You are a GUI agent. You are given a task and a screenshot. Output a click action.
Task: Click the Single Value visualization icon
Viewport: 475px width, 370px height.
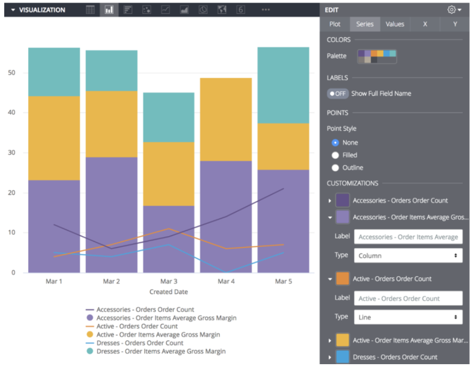click(240, 10)
